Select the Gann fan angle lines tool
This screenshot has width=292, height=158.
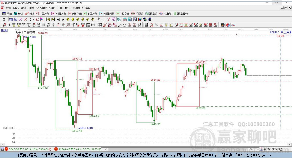click(x=106, y=25)
